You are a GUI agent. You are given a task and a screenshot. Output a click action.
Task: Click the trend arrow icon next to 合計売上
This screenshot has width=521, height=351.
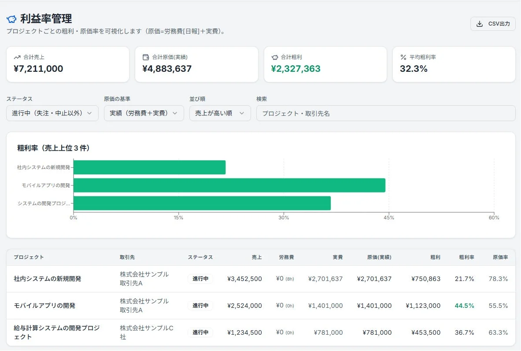[x=17, y=57]
